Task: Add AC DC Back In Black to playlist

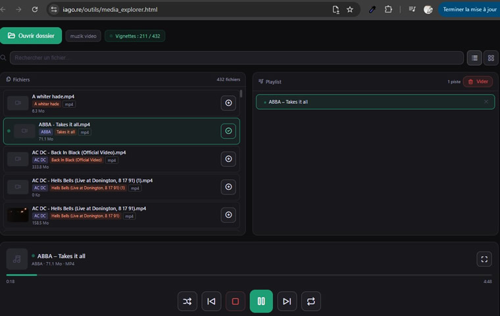Action: 228,159
